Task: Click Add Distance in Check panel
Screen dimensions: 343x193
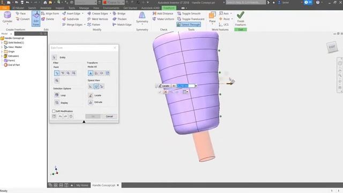Action: 163,13
